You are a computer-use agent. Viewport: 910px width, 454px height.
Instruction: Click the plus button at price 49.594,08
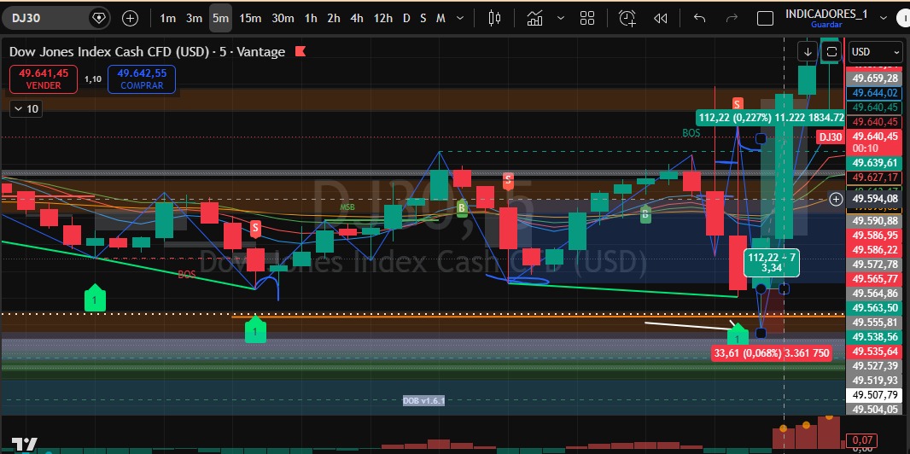(836, 200)
